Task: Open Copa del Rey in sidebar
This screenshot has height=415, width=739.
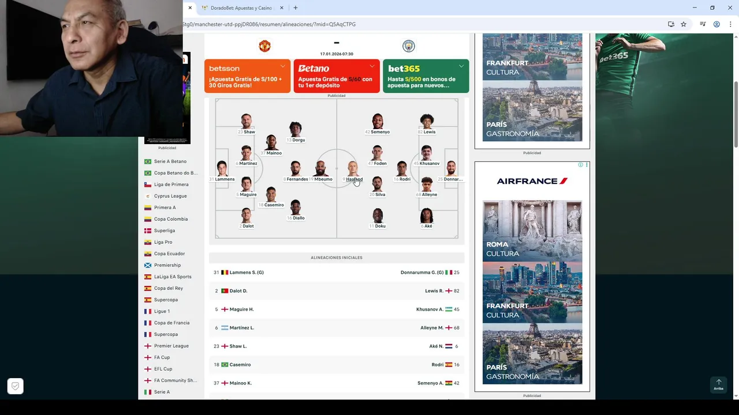Action: click(169, 288)
